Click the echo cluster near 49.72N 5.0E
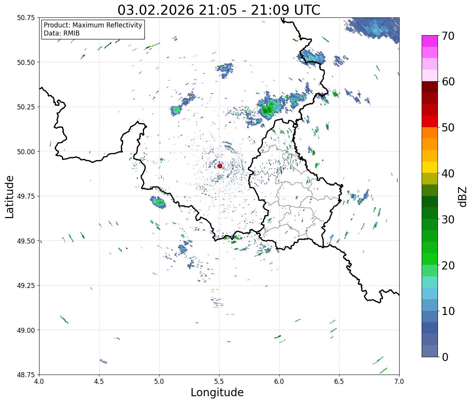Screen dimensions: 472x402 coord(158,202)
